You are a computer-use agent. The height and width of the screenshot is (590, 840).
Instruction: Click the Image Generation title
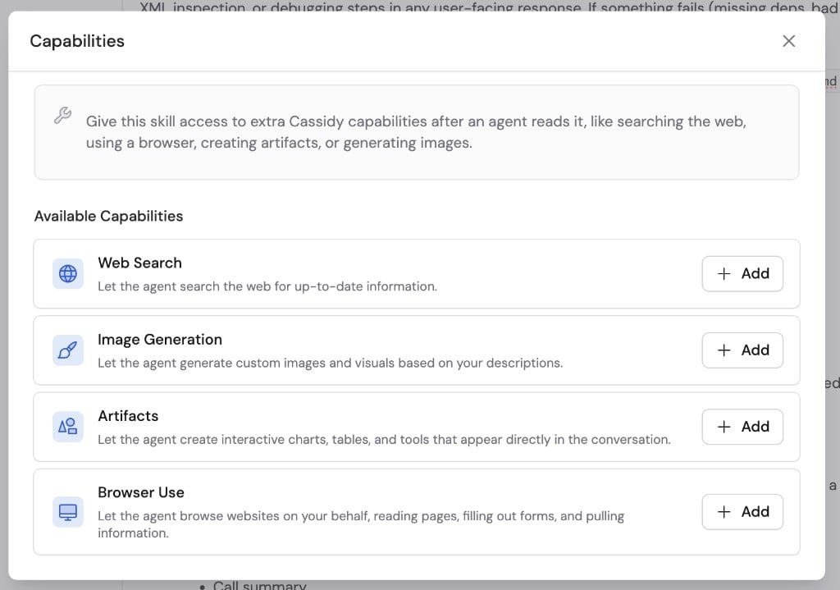pos(160,339)
